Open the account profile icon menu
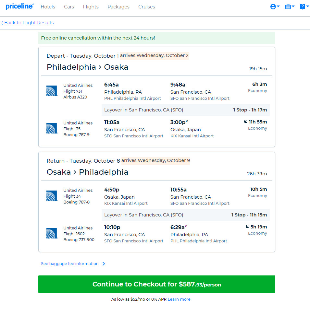 (x=275, y=6)
